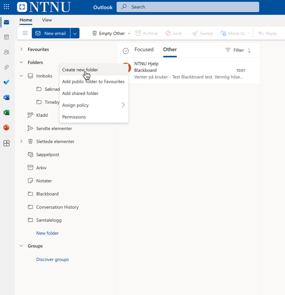285x295 pixels.
Task: Open the app launcher grid
Action: point(6,7)
